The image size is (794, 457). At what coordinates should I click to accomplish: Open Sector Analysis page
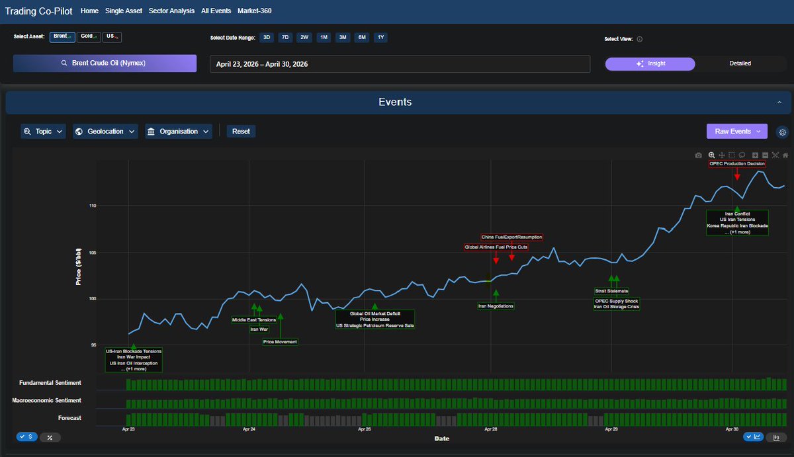(x=172, y=11)
